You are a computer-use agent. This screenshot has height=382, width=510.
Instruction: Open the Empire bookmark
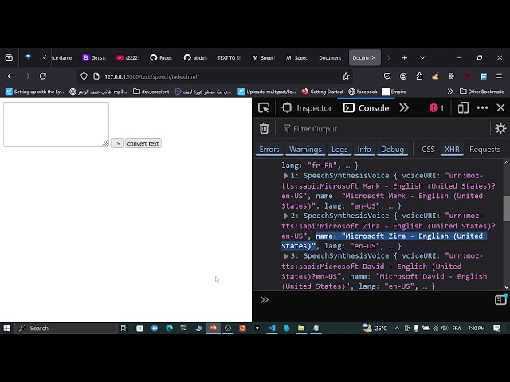[x=394, y=92]
